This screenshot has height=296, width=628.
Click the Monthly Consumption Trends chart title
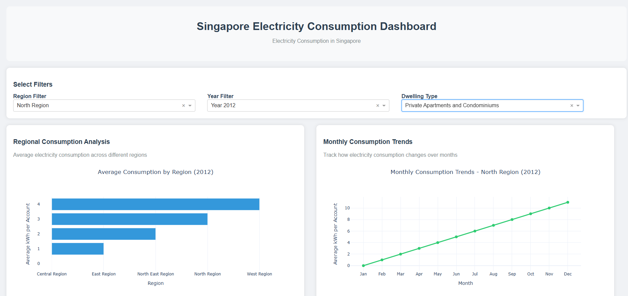(x=465, y=172)
